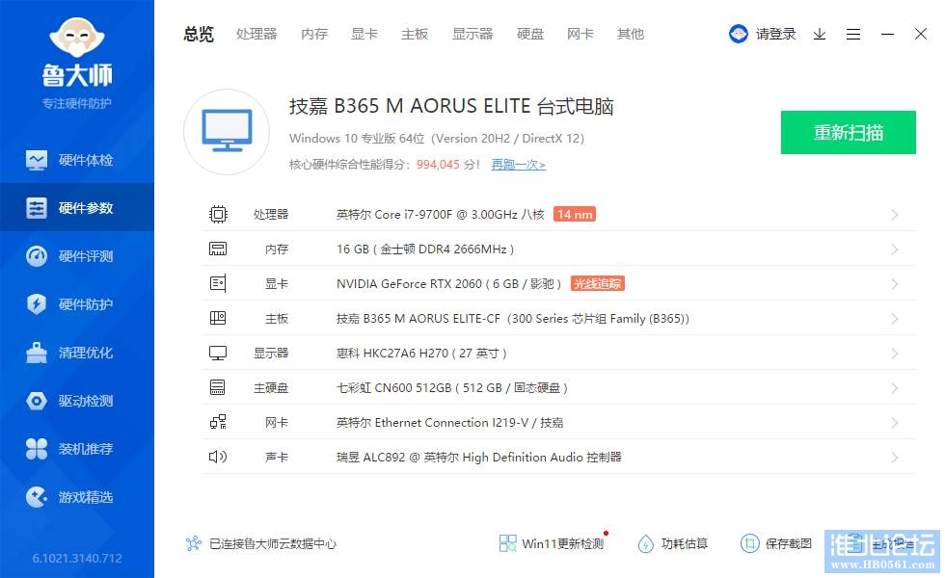Open 功耗估算 power estimate
The image size is (945, 578).
click(x=673, y=543)
